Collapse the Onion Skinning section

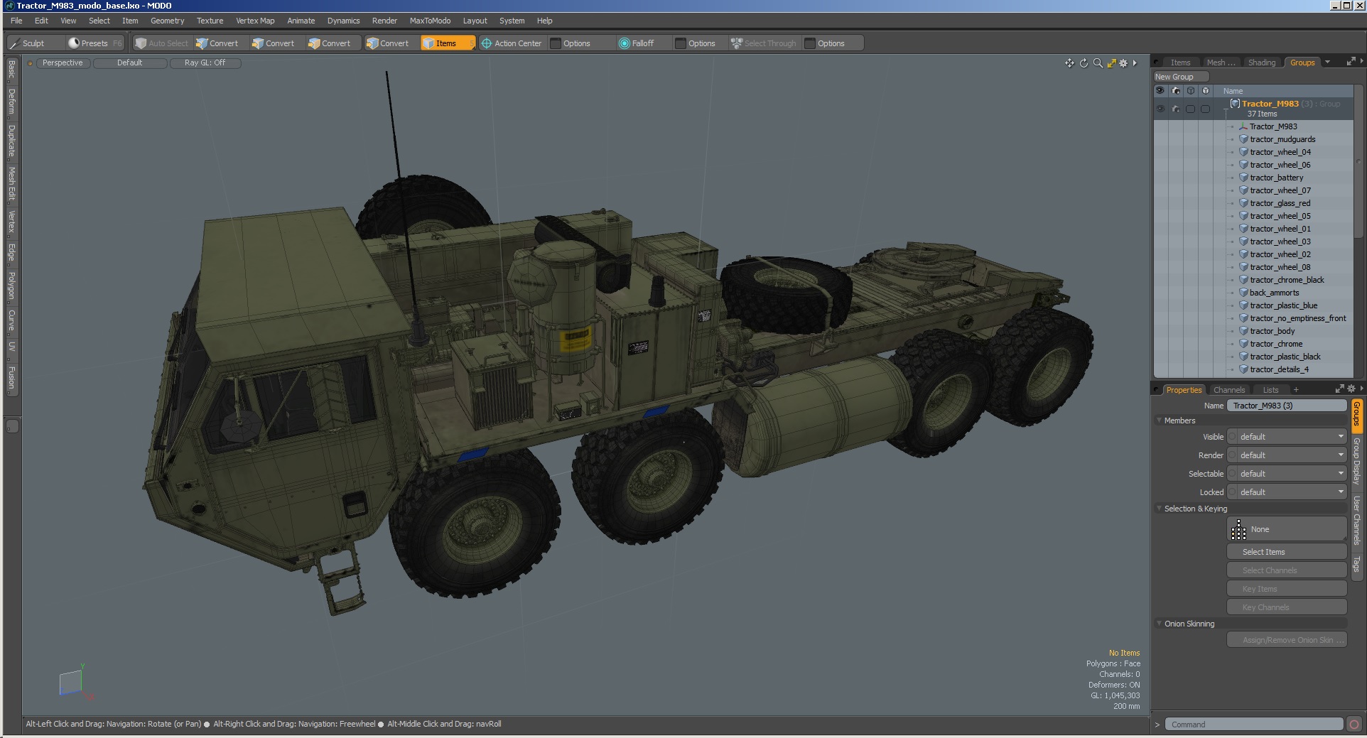point(1159,624)
